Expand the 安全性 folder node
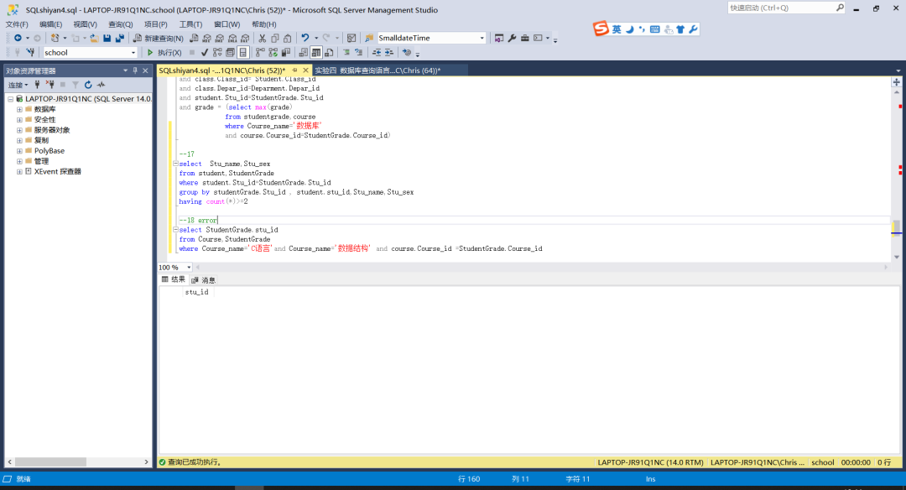Screen dimensions: 906x490 [x=19, y=120]
